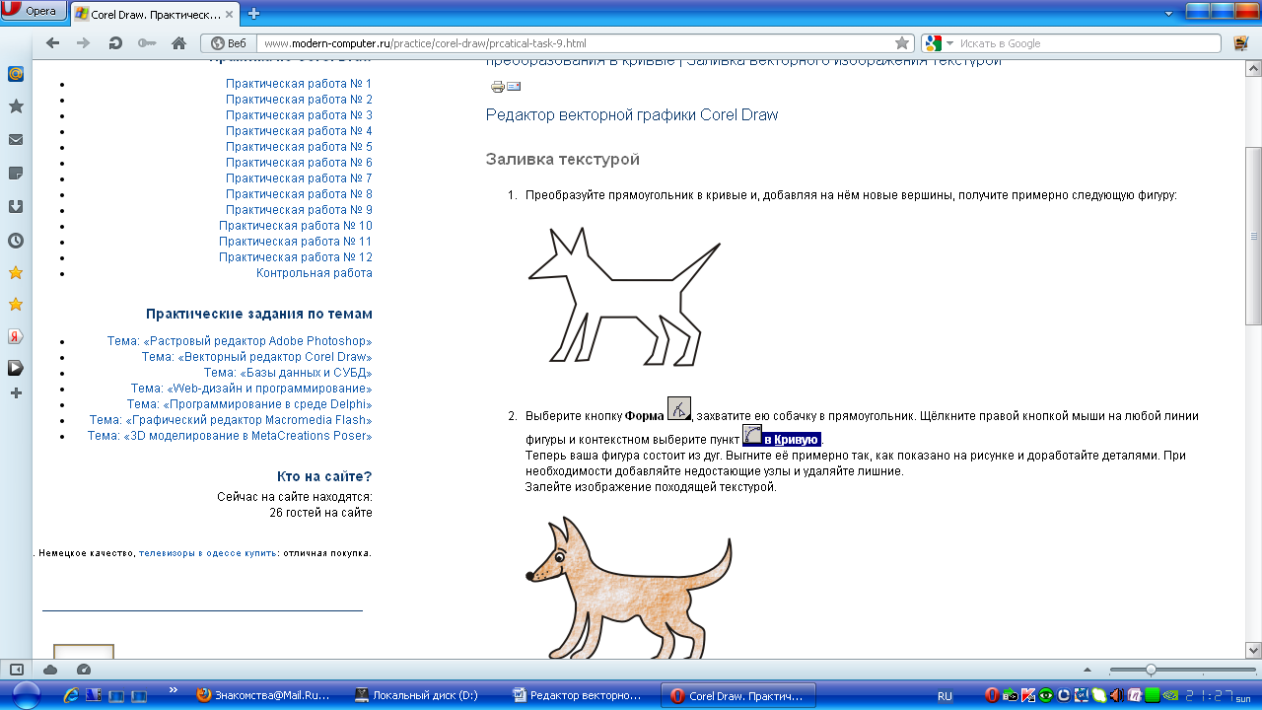The height and width of the screenshot is (710, 1262).
Task: Open the Opera main menu button
Action: click(34, 12)
